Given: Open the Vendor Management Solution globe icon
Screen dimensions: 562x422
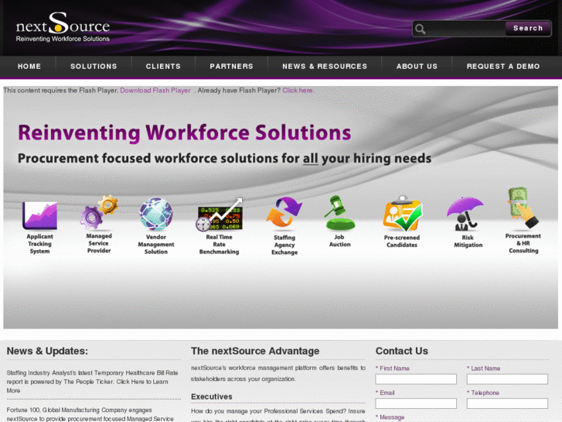Looking at the screenshot, I should click(x=156, y=214).
